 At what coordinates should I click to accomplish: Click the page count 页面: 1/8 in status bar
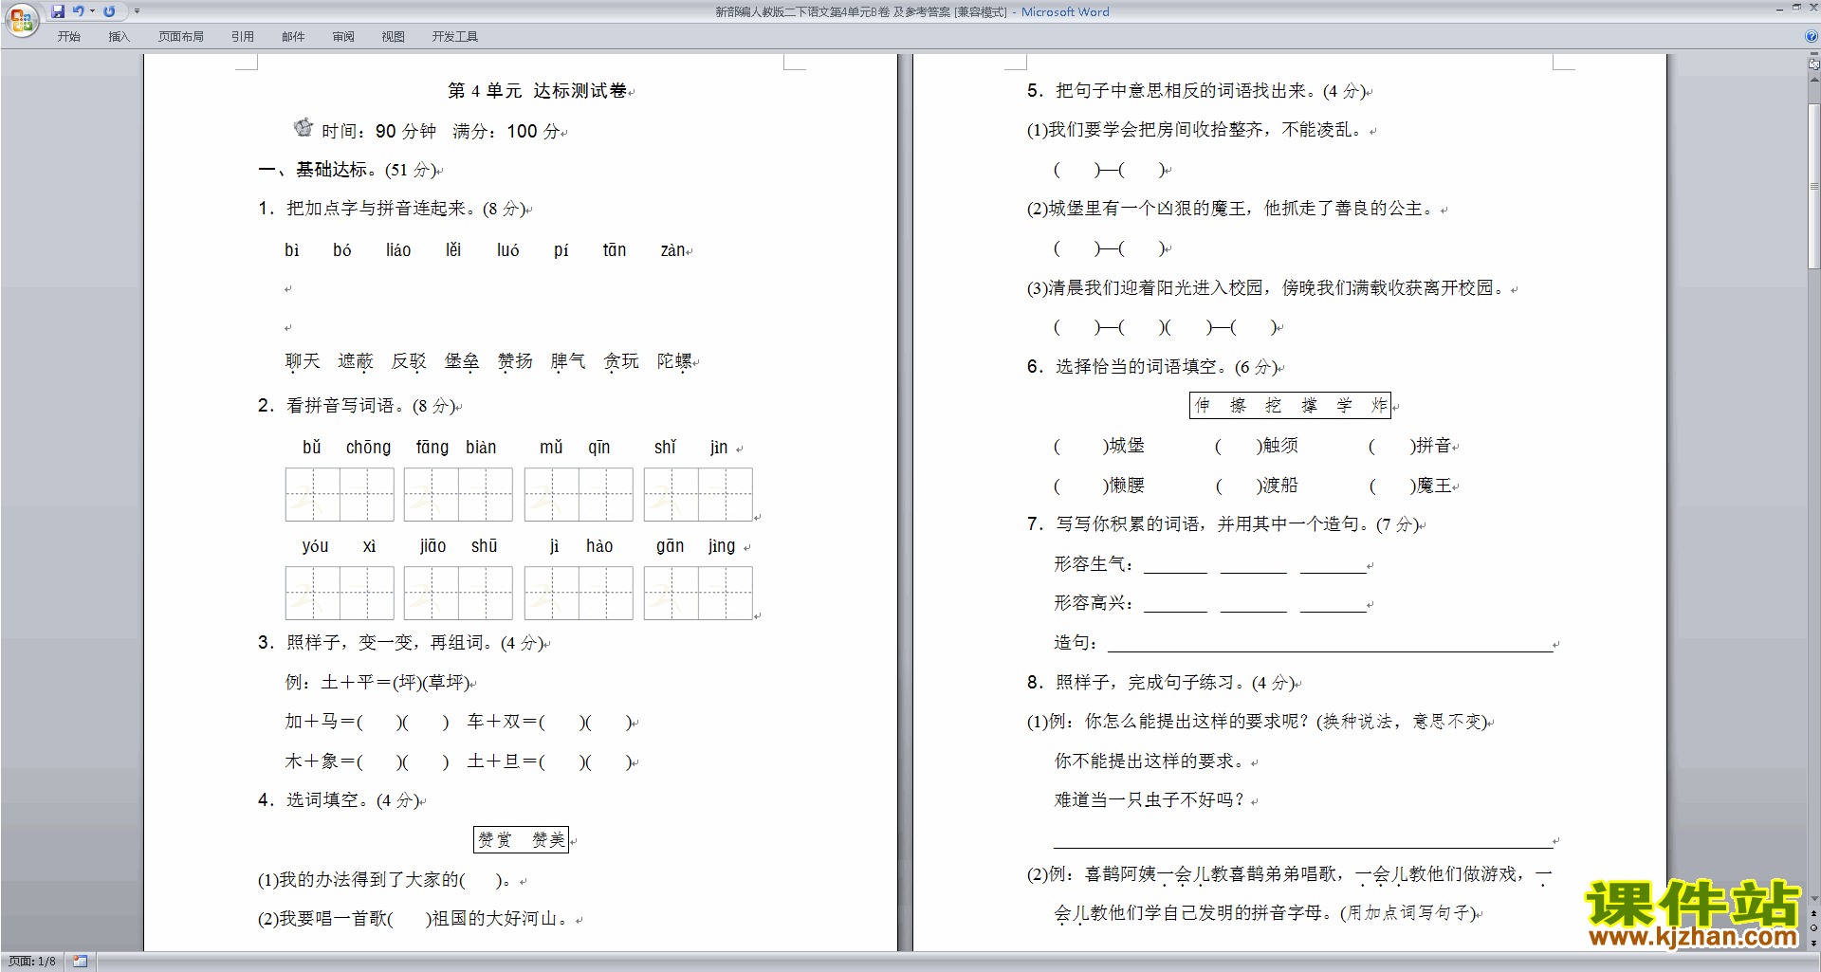(x=32, y=962)
